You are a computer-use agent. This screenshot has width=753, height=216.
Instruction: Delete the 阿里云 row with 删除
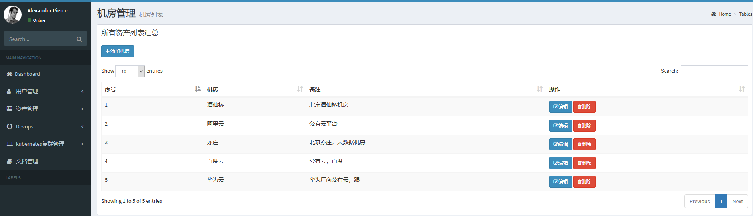[584, 126]
